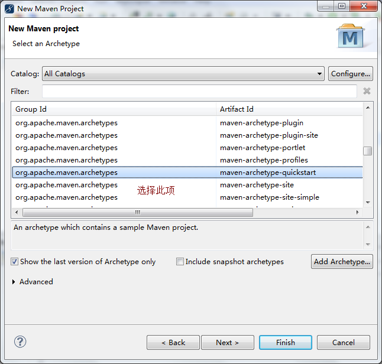
Task: Click description box scroll up arrow
Action: (x=368, y=227)
